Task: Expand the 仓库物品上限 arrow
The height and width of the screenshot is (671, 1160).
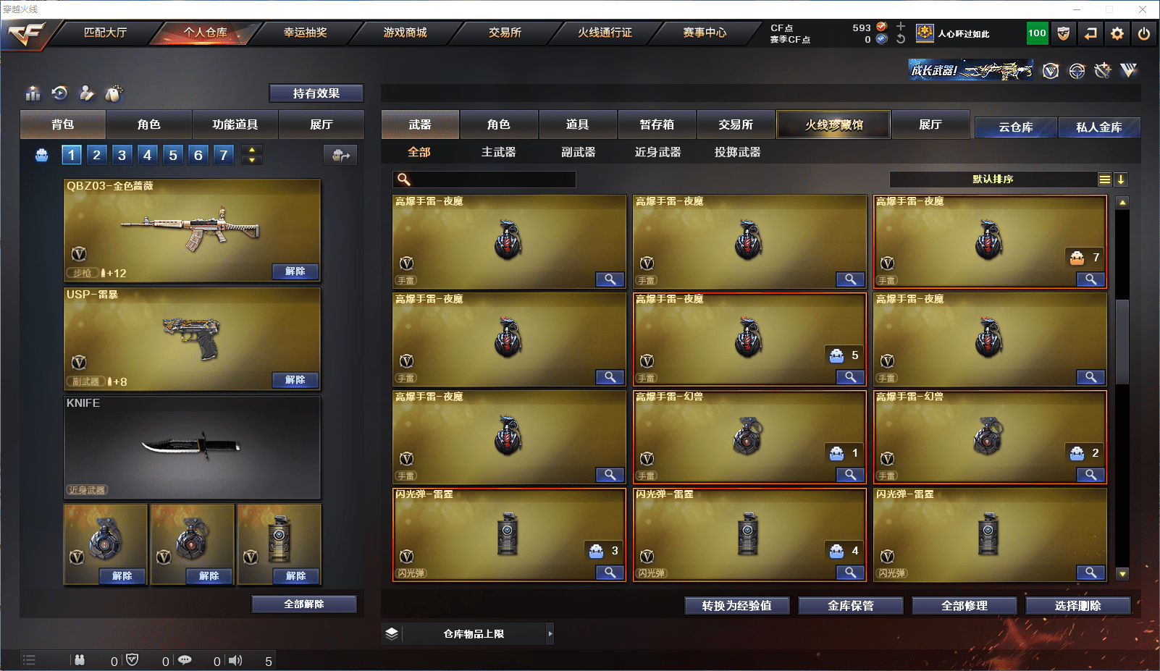Action: 550,633
